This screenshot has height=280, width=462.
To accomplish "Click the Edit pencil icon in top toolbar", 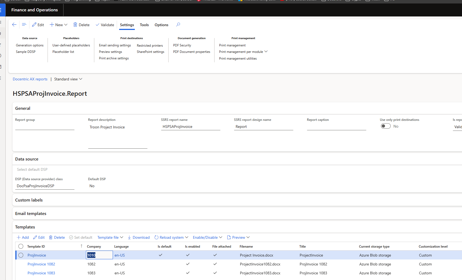I will pyautogui.click(x=34, y=25).
